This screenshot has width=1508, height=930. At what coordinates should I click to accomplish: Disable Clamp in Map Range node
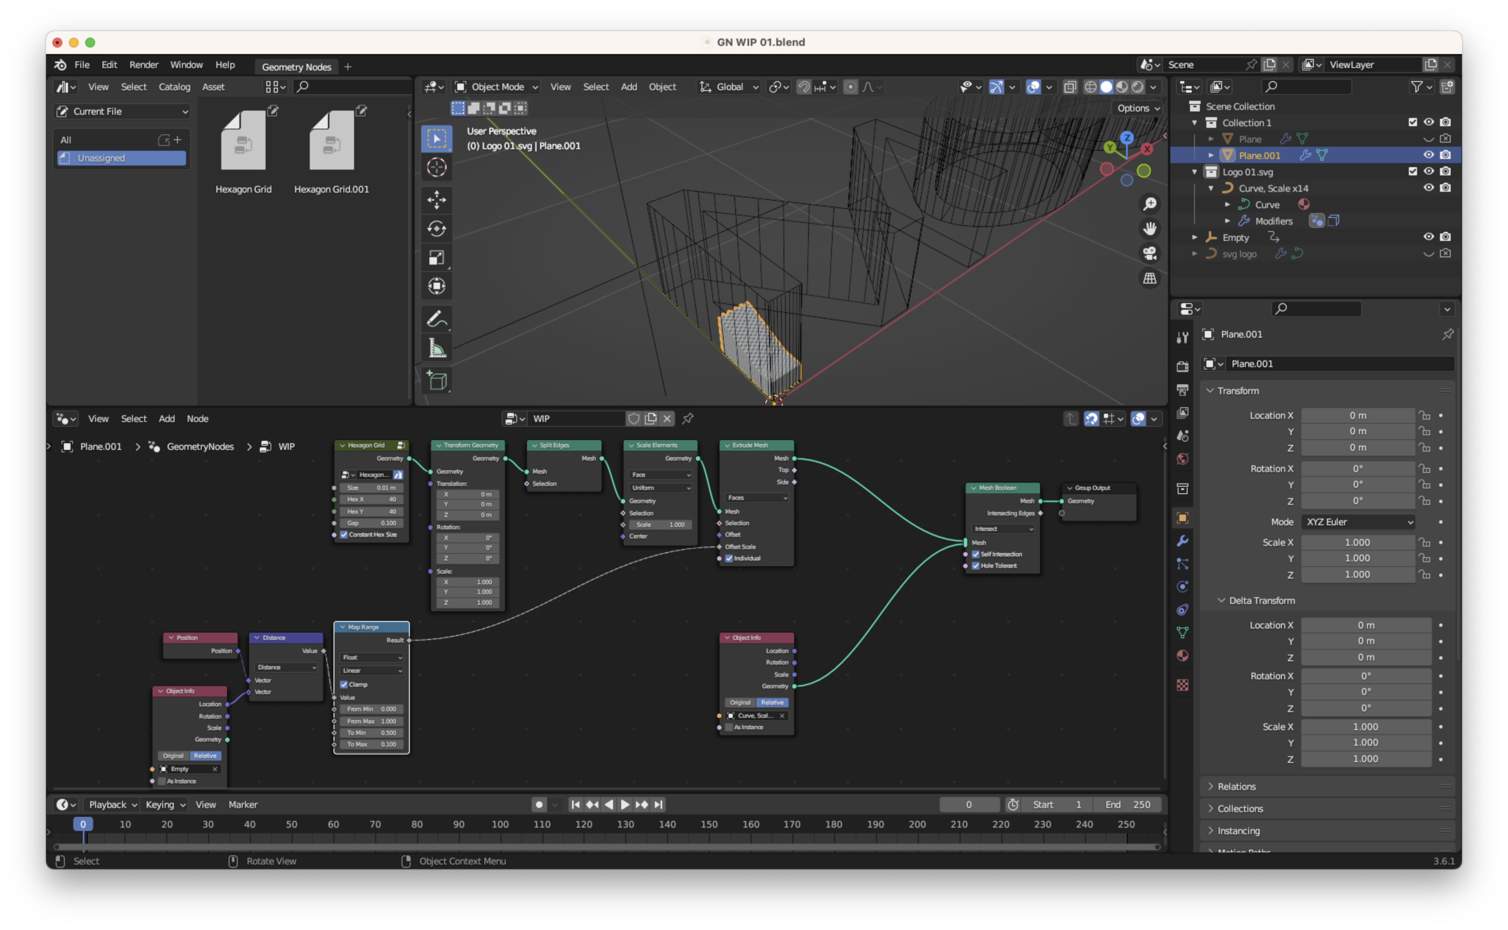click(x=344, y=685)
